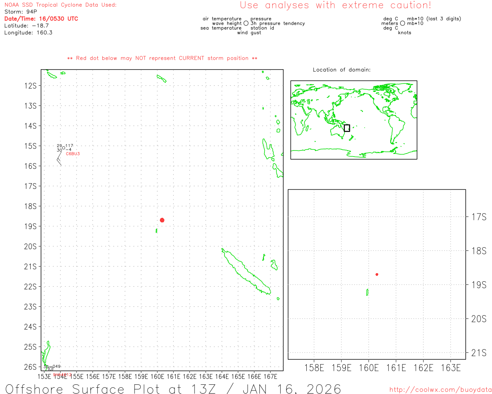Click the 'Location of domain:' label
Screen dimensions: 492x394
[x=341, y=70]
